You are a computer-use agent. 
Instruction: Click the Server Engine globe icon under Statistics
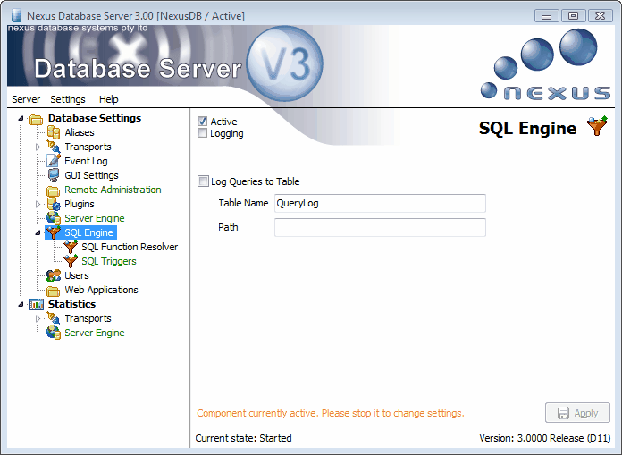54,333
